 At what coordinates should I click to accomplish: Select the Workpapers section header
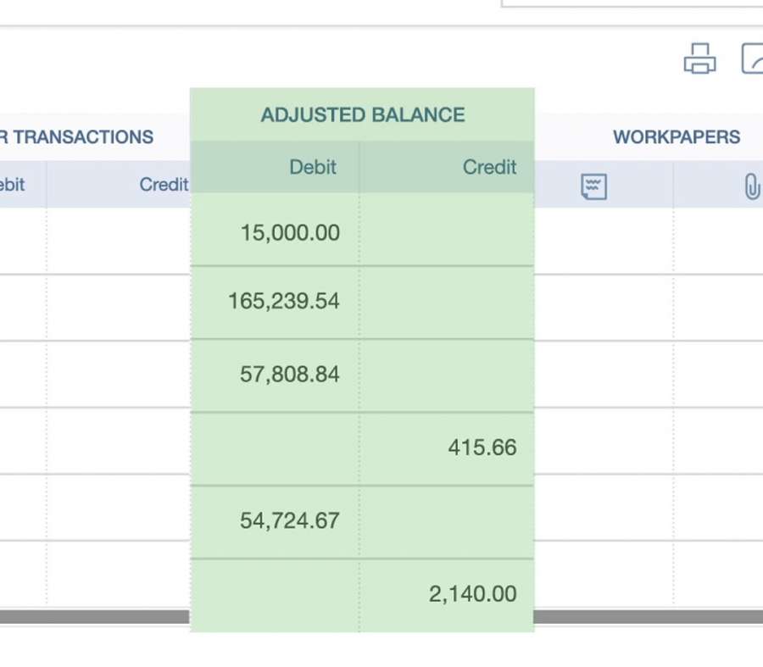(677, 136)
